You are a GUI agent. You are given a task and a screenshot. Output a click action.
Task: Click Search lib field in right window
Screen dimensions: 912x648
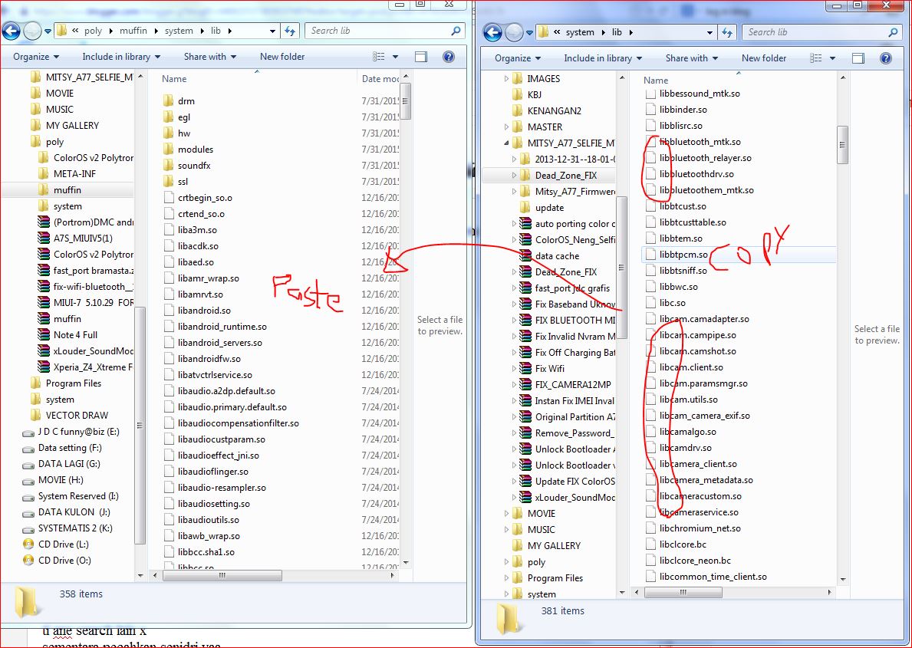tap(820, 32)
